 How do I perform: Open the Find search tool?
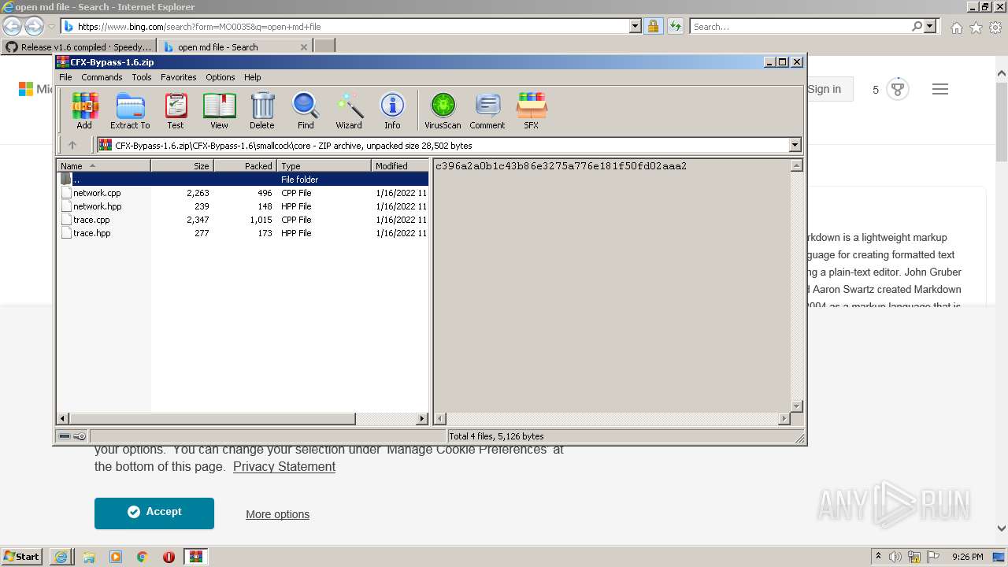(x=306, y=111)
